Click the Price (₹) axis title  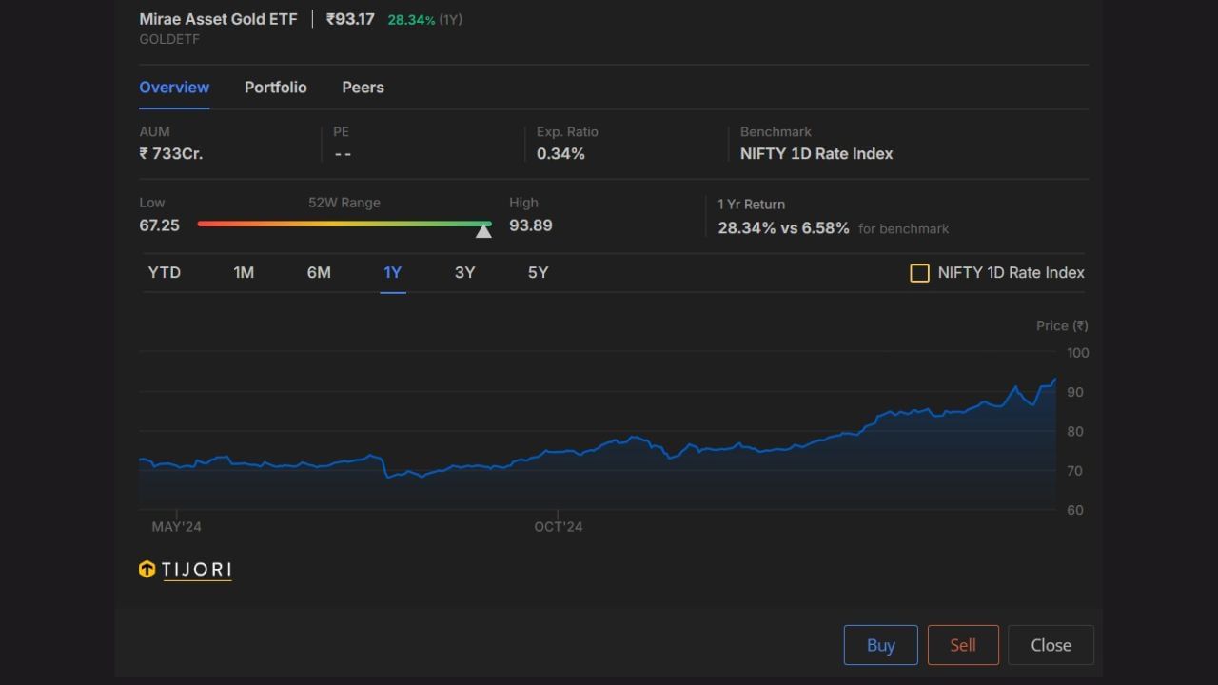click(1062, 325)
